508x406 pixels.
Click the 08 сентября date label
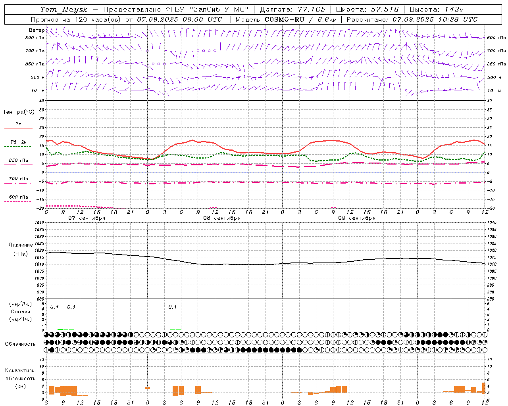click(x=222, y=218)
